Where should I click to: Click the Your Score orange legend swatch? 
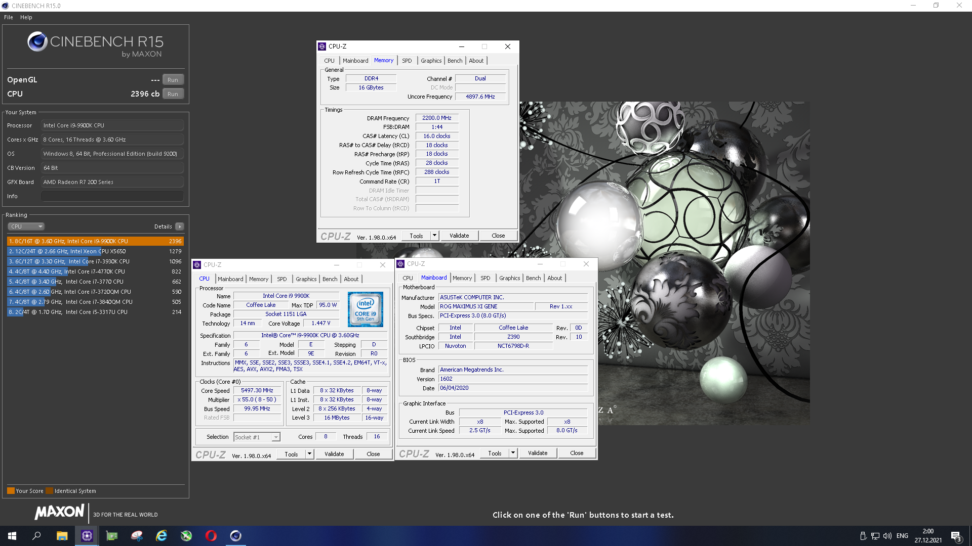(11, 490)
